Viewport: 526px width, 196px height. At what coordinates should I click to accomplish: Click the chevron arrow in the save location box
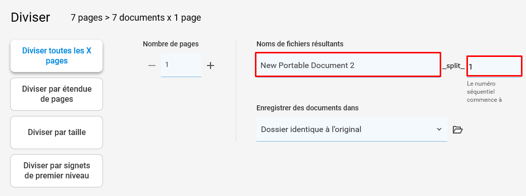click(x=439, y=129)
